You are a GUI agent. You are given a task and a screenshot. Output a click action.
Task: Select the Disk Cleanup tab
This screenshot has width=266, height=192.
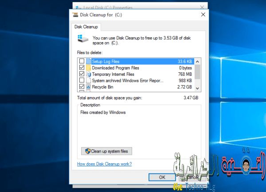[x=86, y=27]
